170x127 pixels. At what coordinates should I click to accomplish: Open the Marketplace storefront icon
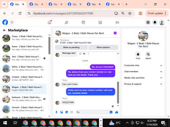(x=100, y=22)
